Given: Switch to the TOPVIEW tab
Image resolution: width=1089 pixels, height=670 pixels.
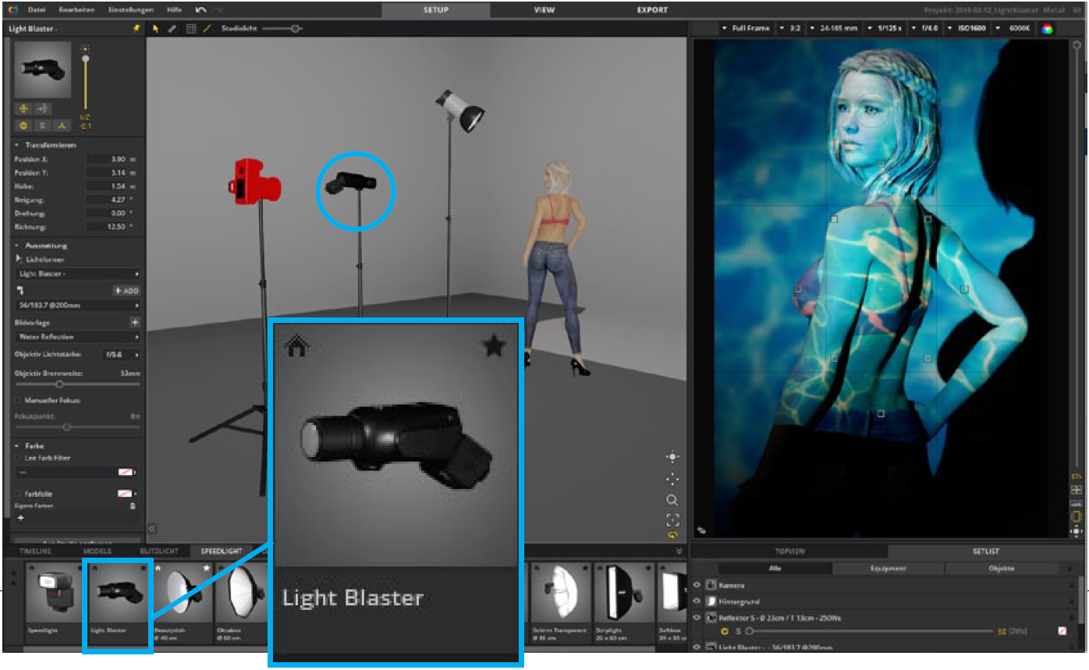Looking at the screenshot, I should 789,551.
